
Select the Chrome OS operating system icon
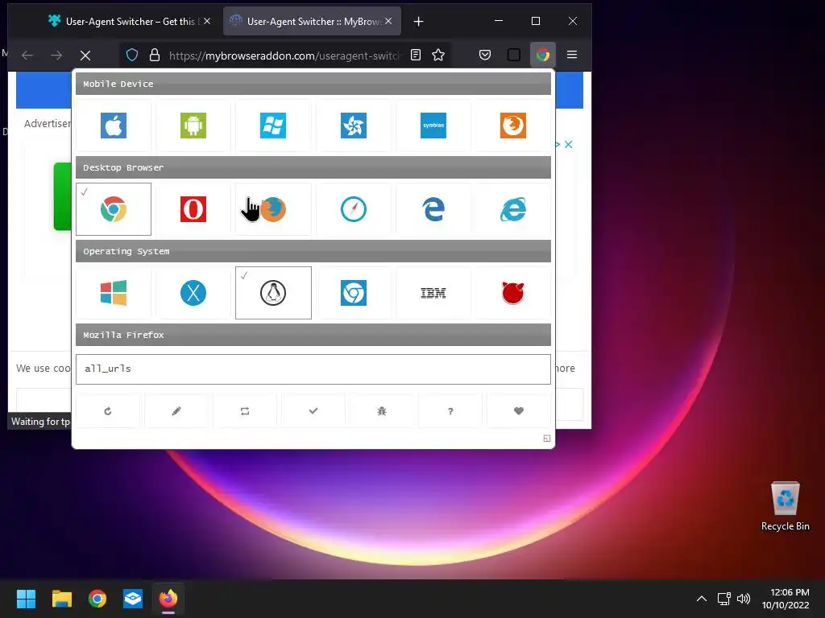click(x=354, y=293)
